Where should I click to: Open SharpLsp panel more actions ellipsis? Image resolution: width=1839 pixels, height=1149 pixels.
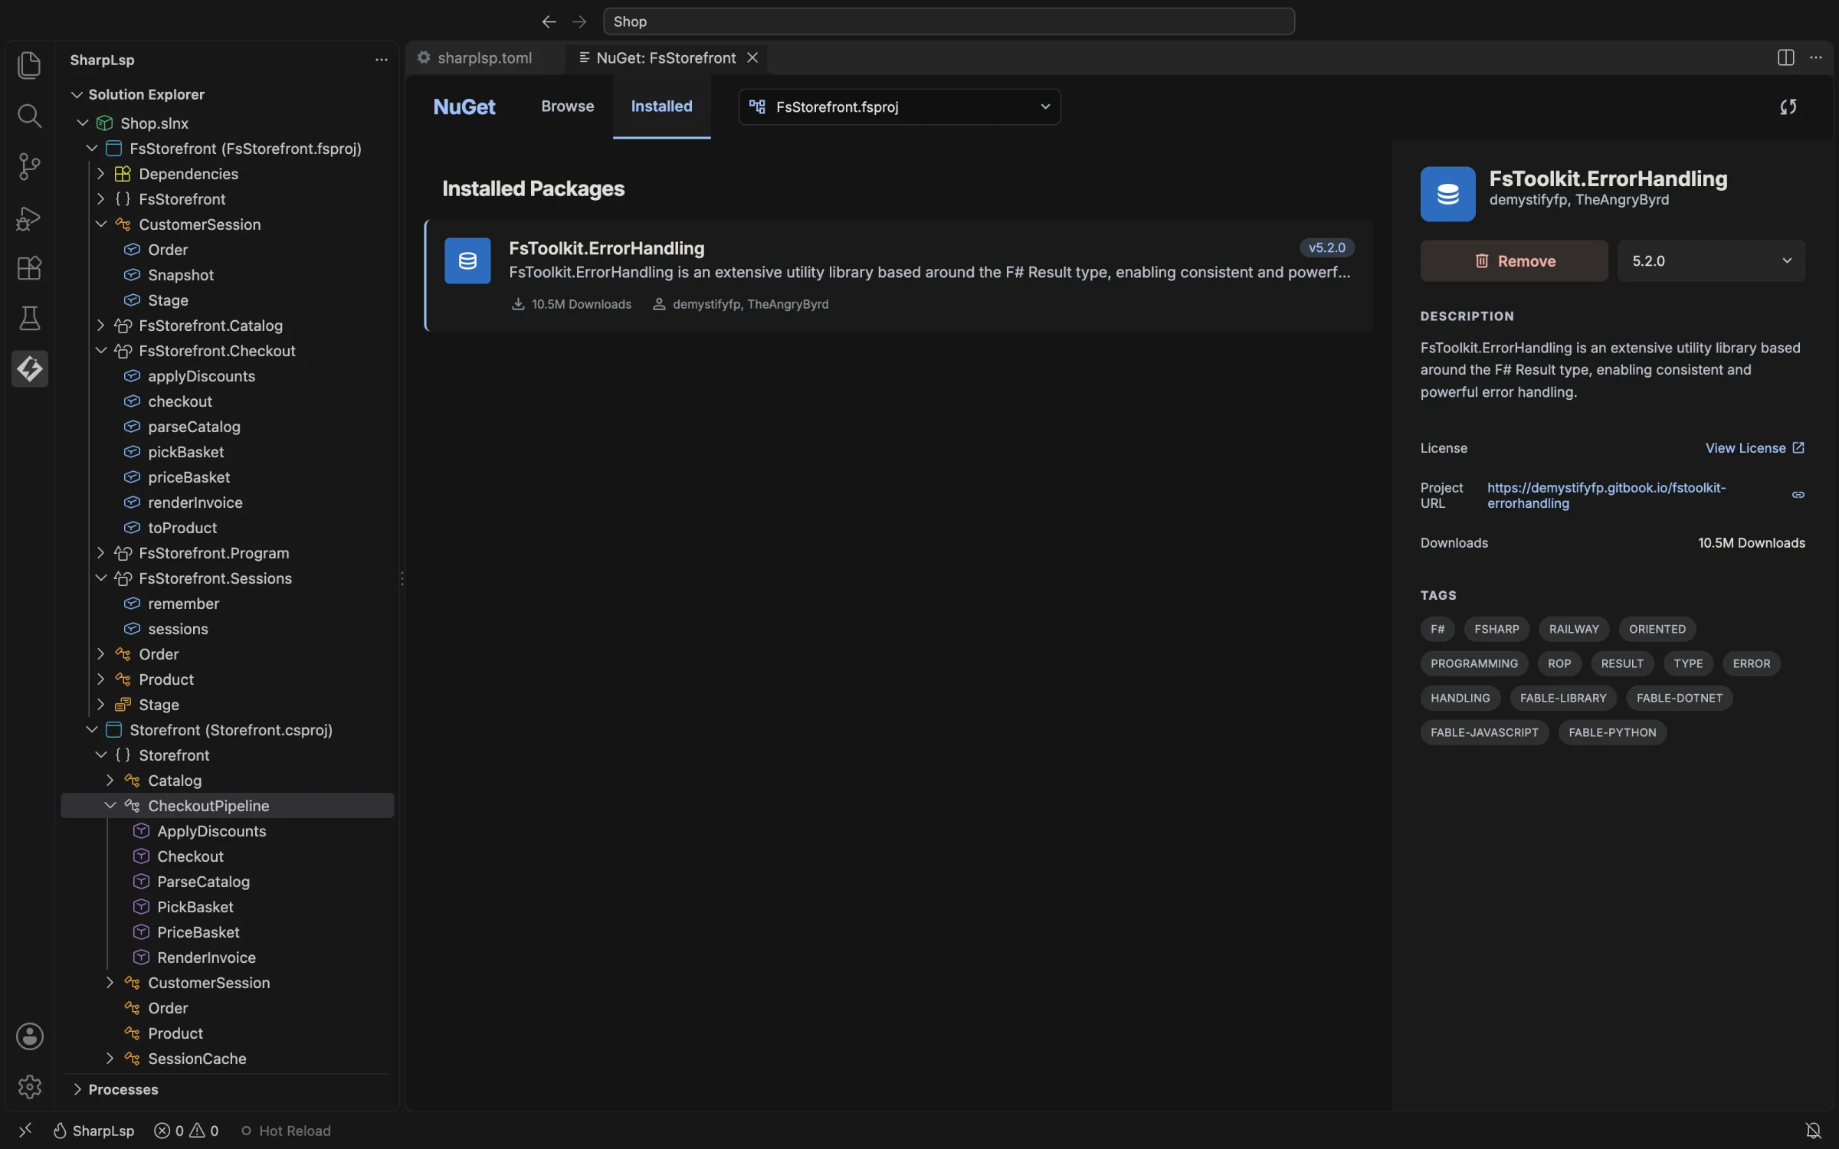(x=381, y=60)
